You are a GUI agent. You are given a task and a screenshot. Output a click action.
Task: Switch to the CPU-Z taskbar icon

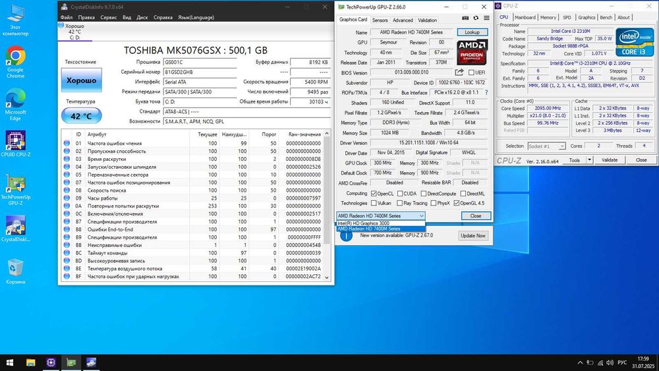(51, 362)
